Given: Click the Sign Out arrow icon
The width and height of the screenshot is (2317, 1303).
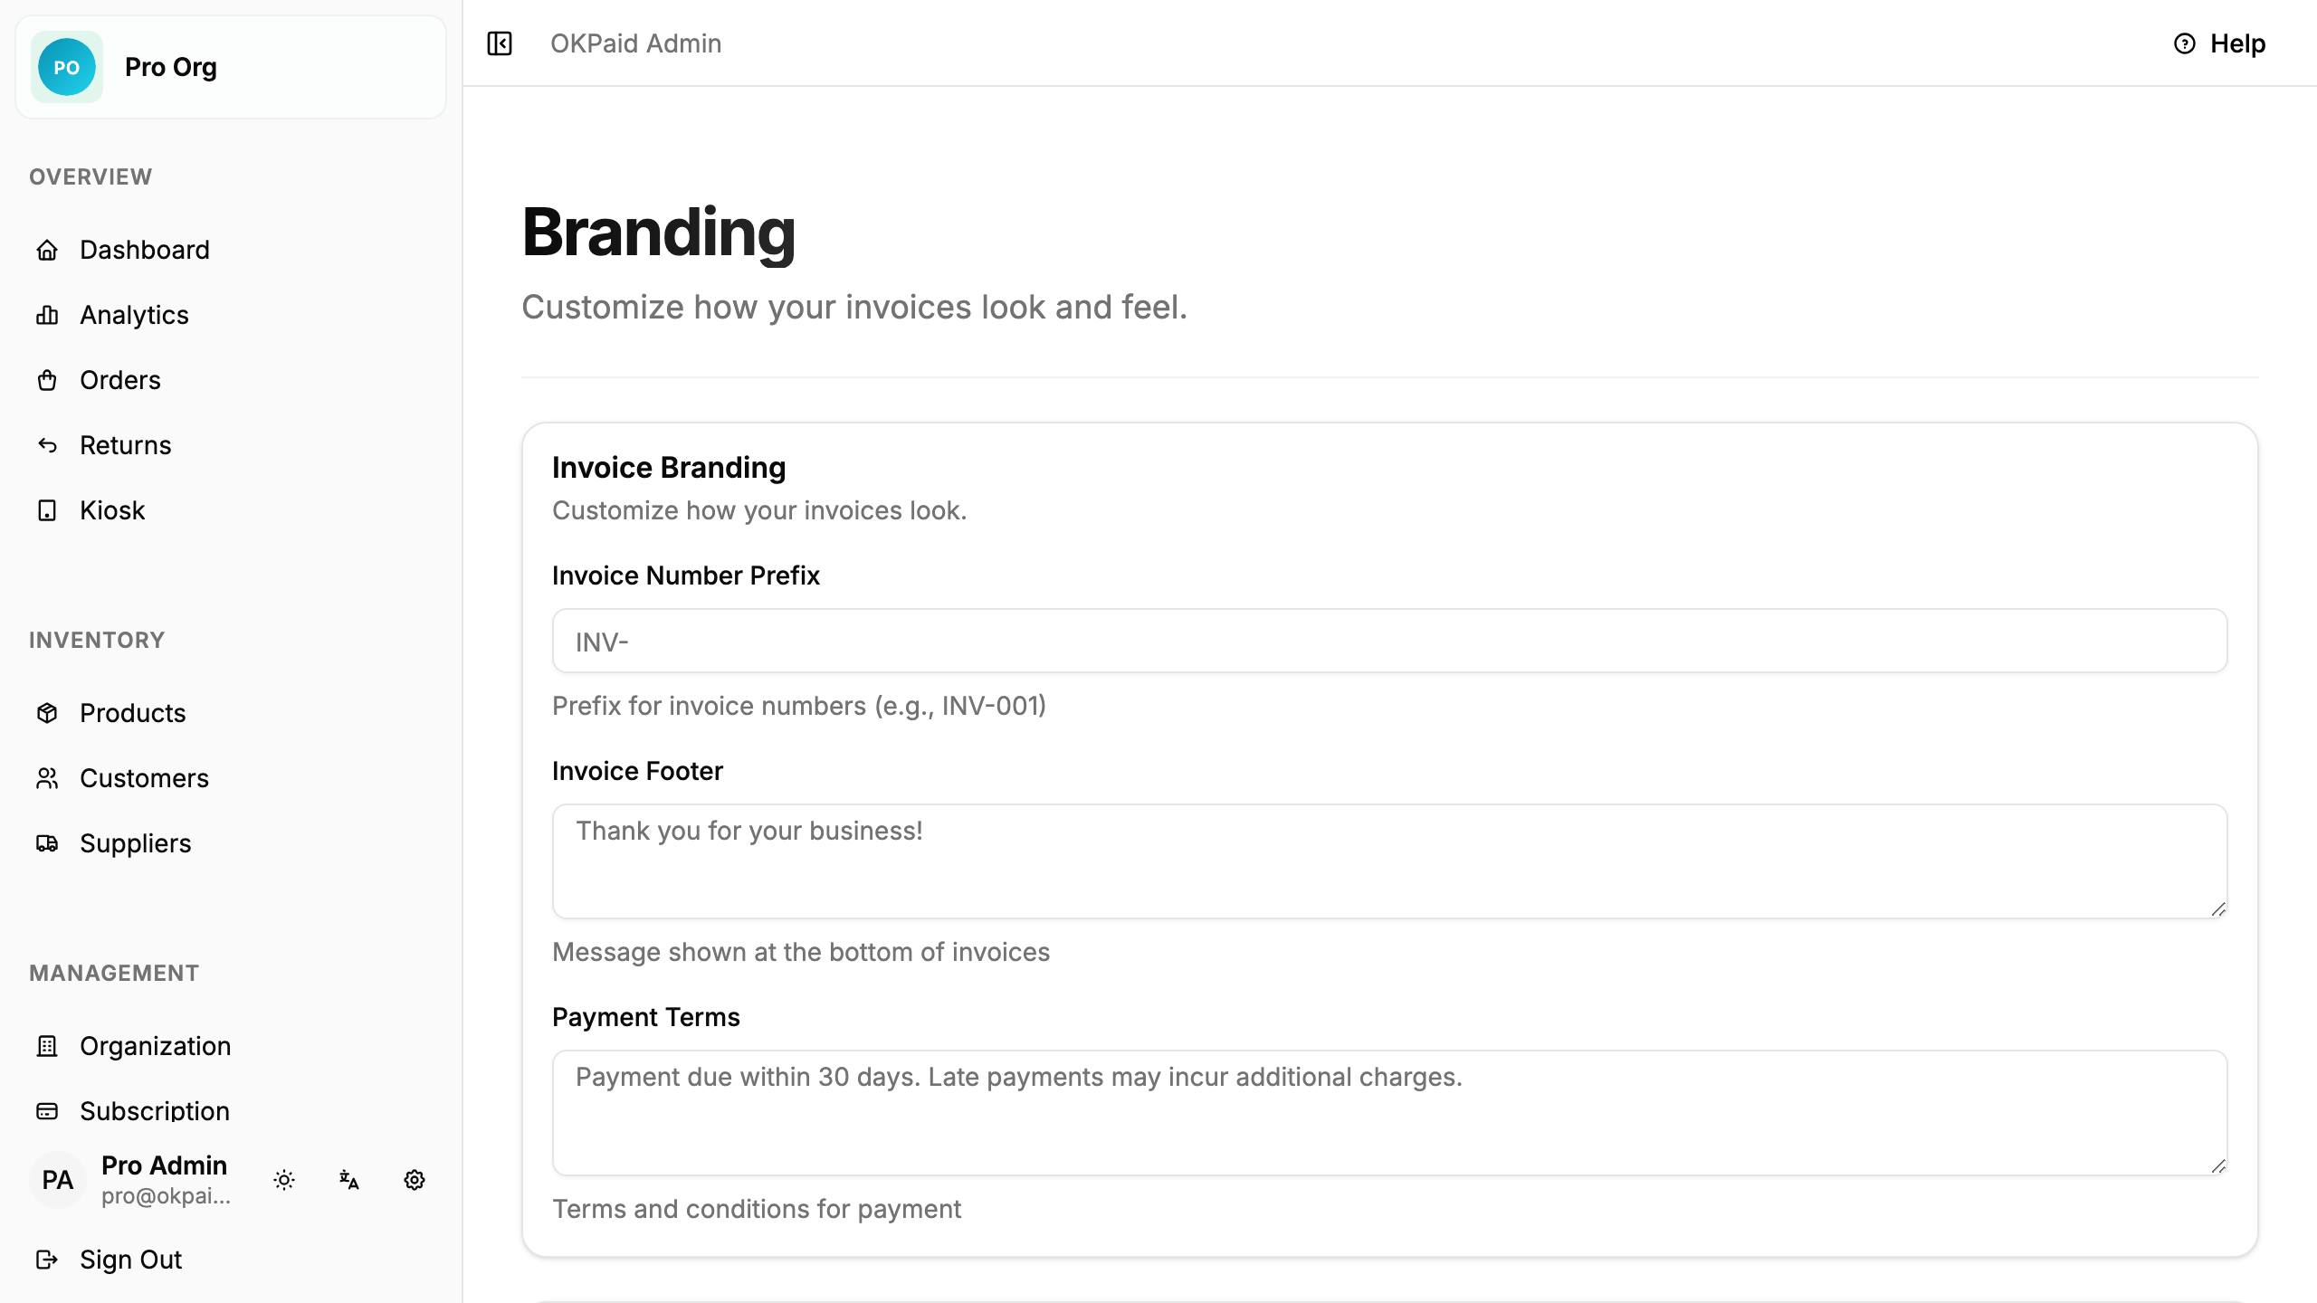Looking at the screenshot, I should (x=47, y=1260).
